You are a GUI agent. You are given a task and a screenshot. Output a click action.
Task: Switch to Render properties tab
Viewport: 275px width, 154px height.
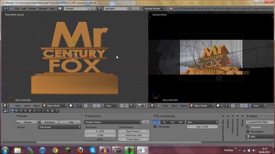(x=12, y=111)
